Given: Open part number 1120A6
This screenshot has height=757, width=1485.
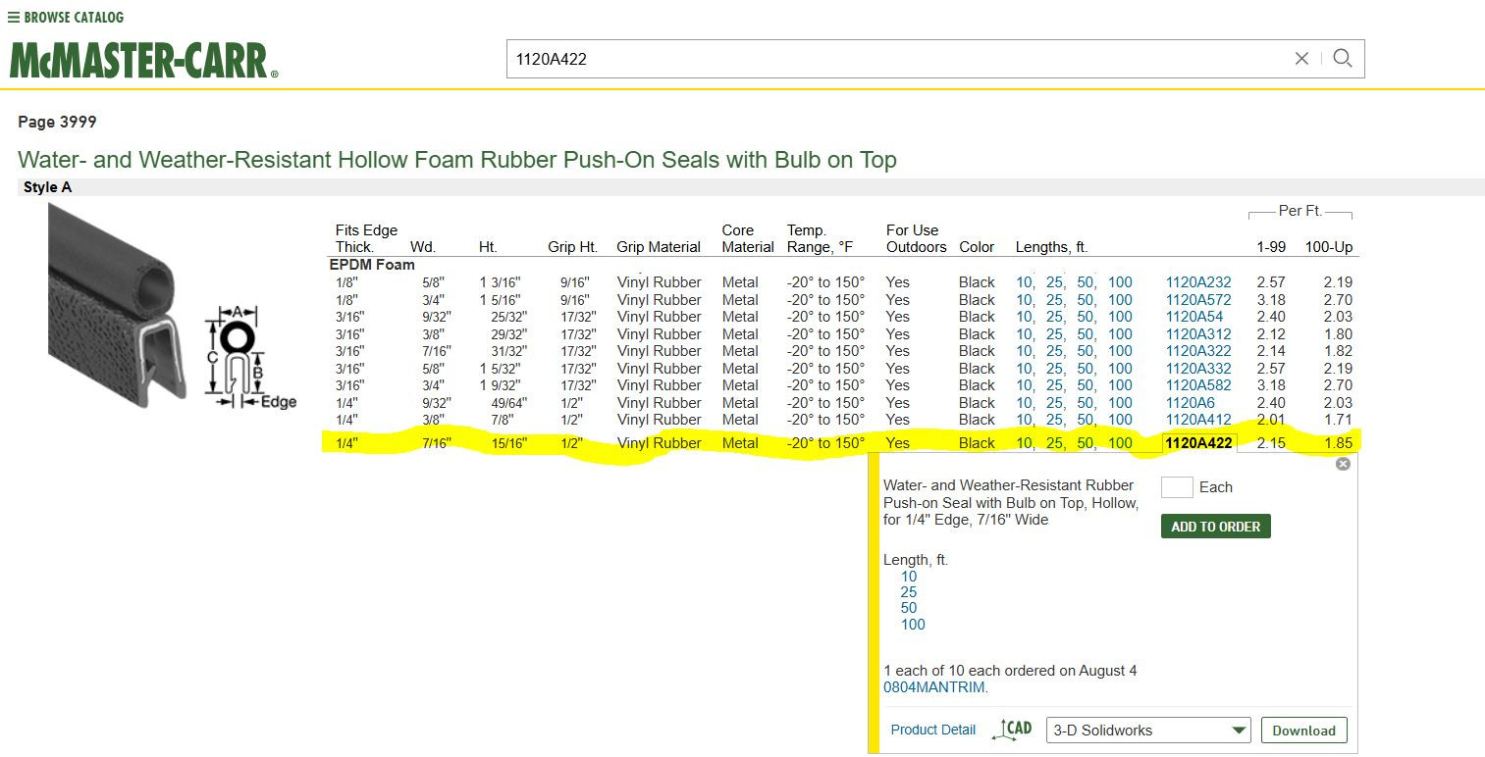Looking at the screenshot, I should point(1191,403).
